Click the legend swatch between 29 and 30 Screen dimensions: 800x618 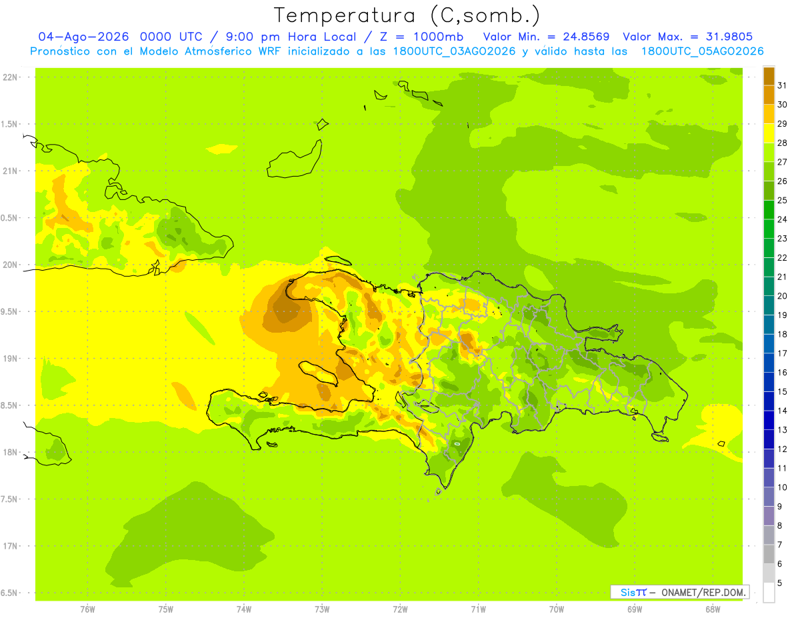769,113
